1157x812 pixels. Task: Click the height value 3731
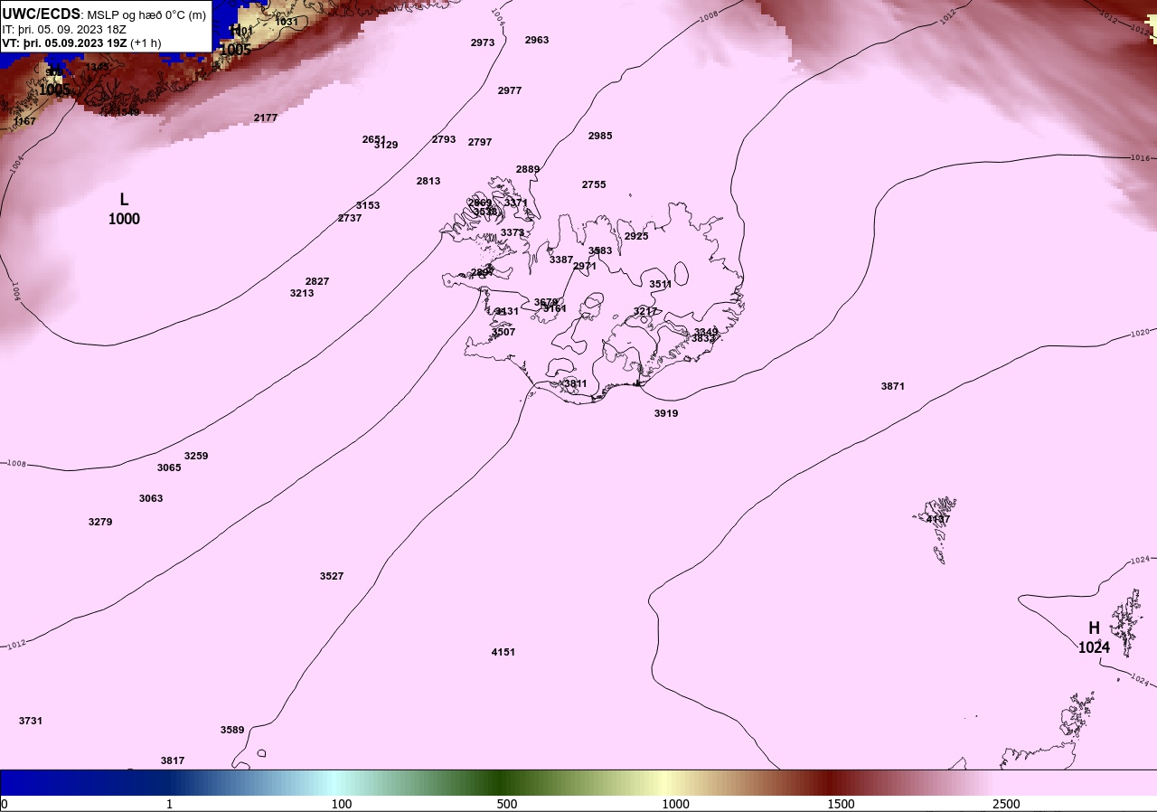31,721
